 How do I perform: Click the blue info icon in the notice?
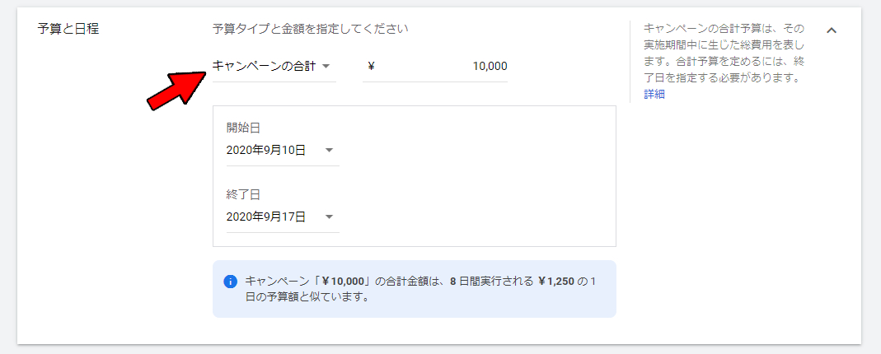(x=231, y=282)
